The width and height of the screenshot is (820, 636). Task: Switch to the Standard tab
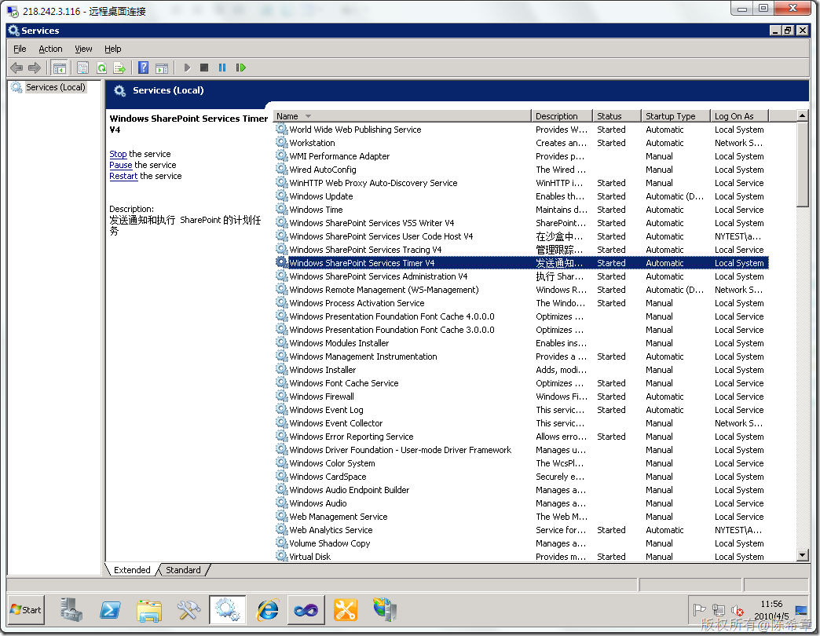[183, 569]
